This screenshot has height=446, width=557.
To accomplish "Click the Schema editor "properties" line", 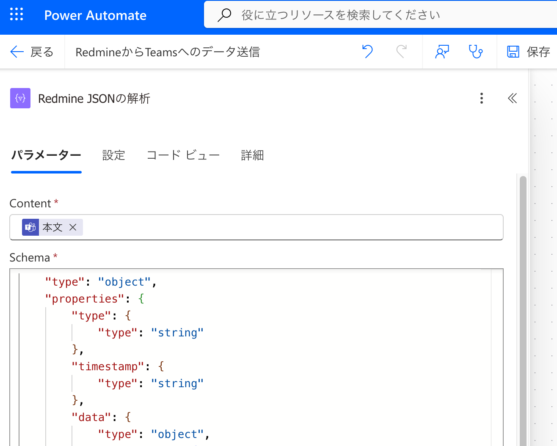I will click(x=95, y=299).
